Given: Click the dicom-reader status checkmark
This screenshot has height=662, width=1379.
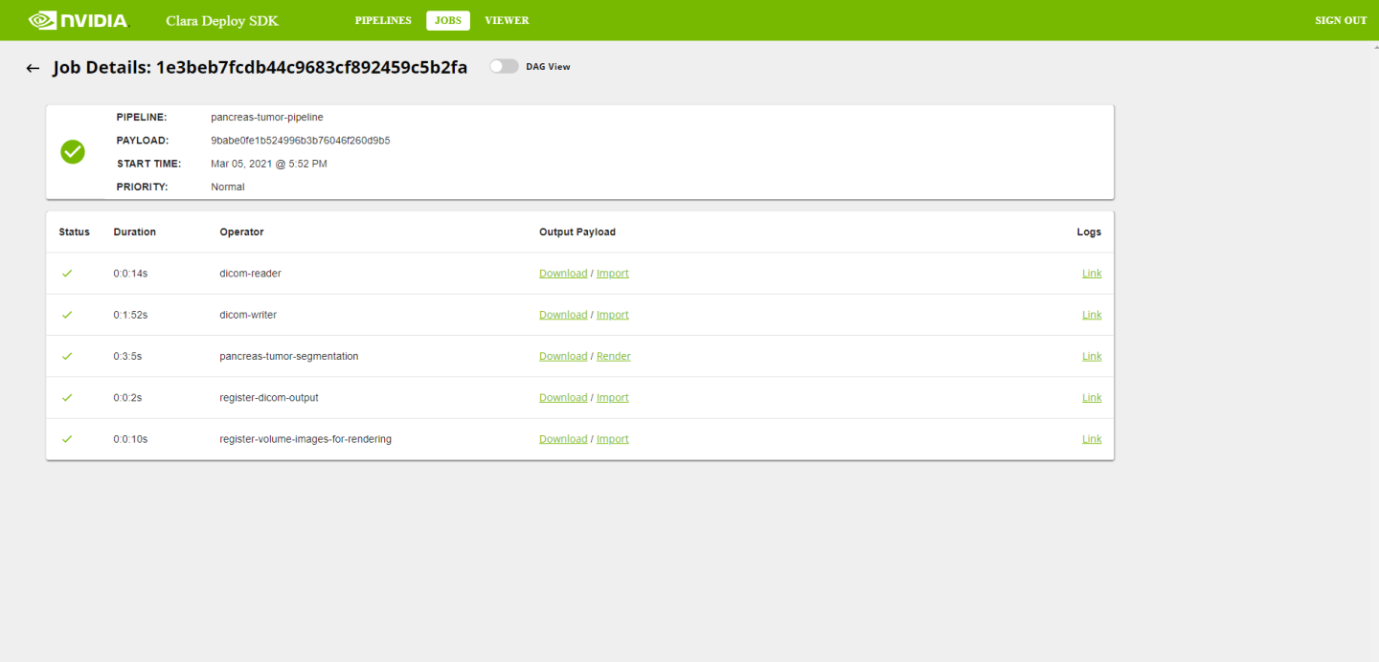Looking at the screenshot, I should [x=67, y=274].
